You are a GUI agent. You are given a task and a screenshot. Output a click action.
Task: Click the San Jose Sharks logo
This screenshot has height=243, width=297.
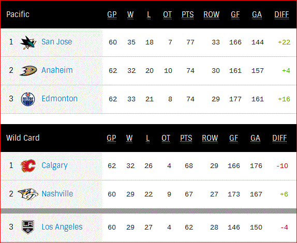[28, 42]
